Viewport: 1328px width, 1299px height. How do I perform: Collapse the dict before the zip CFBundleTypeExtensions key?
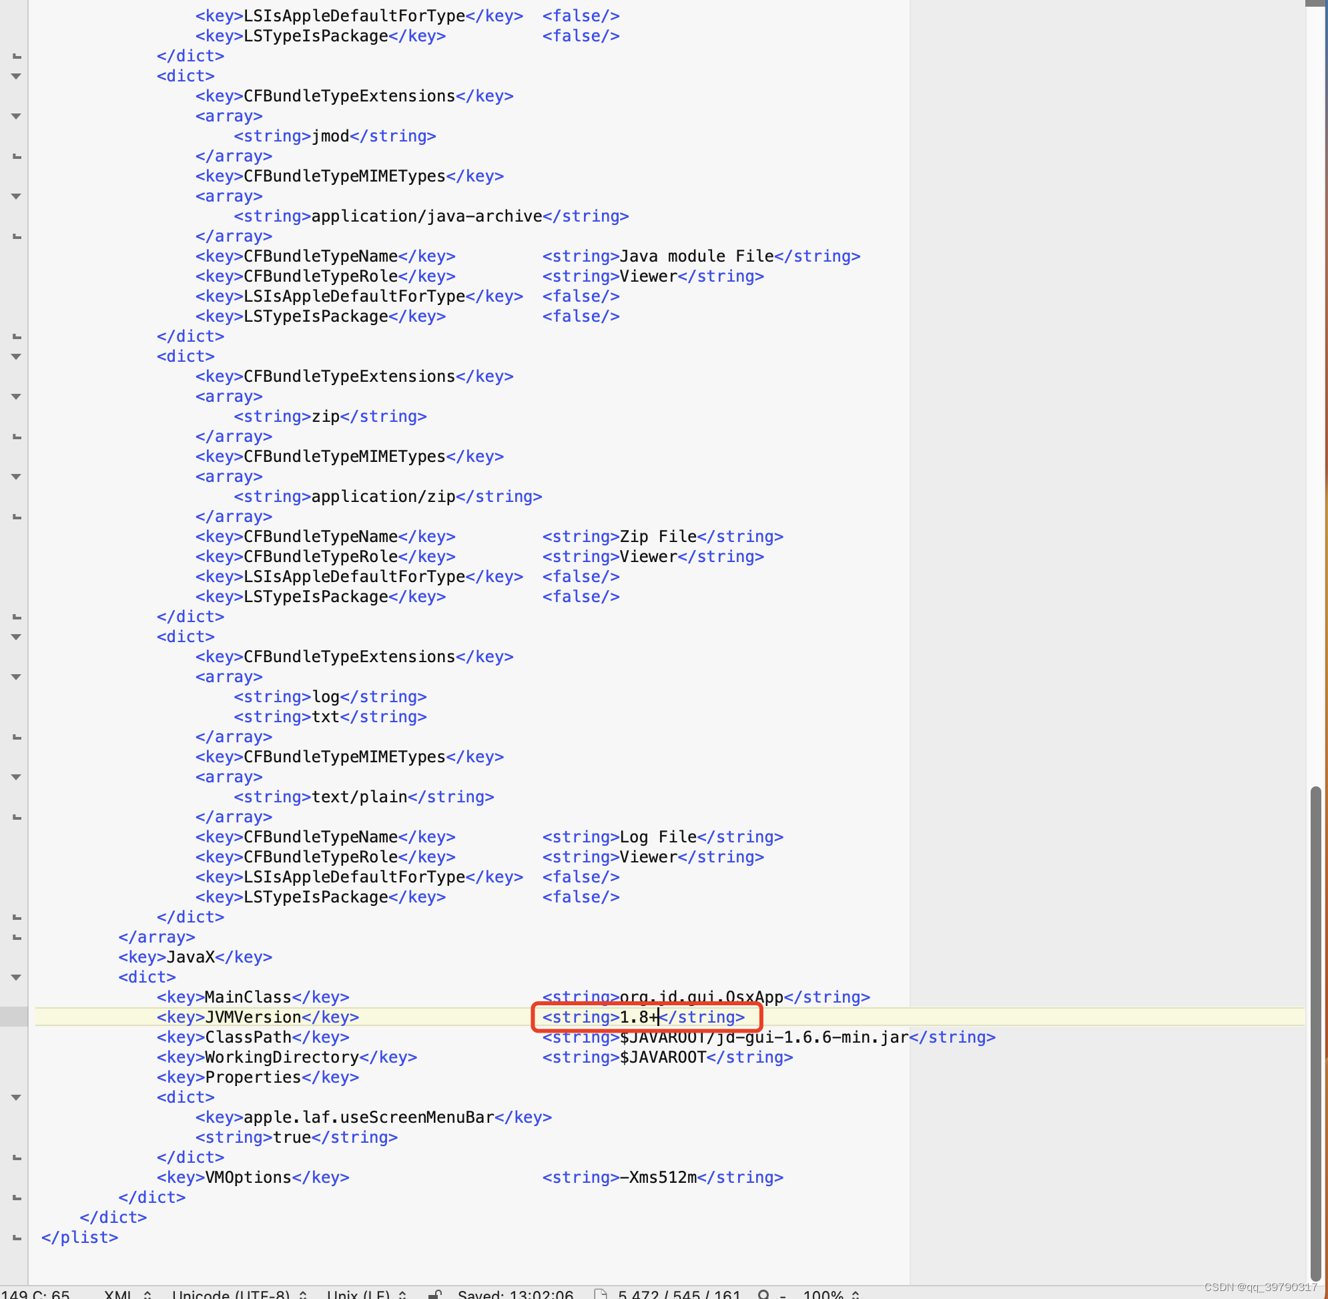tap(16, 356)
